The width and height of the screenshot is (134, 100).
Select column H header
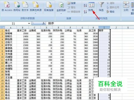click(93, 28)
